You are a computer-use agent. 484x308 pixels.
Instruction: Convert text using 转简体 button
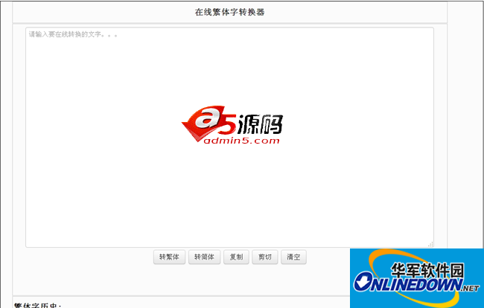pyautogui.click(x=204, y=257)
